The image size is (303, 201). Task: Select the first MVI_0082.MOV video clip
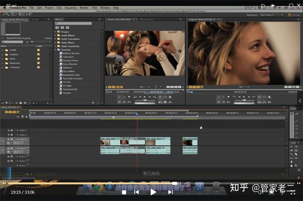coord(110,141)
